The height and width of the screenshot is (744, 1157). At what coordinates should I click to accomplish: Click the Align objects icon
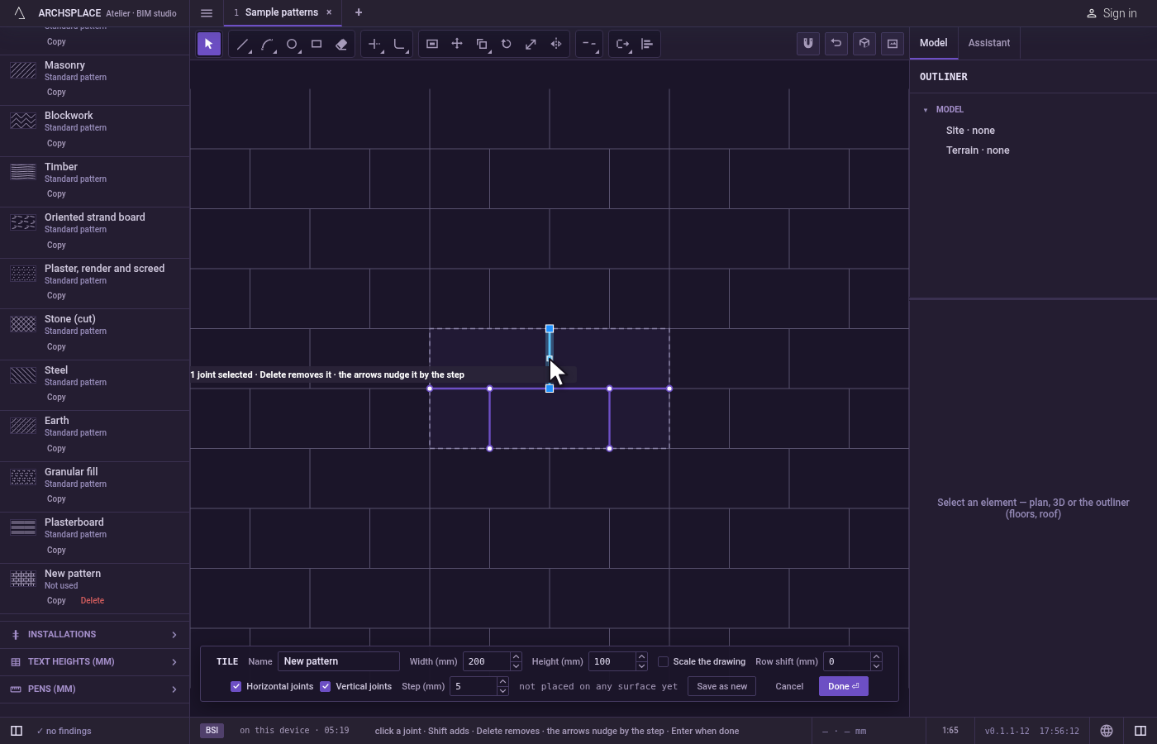click(x=647, y=44)
